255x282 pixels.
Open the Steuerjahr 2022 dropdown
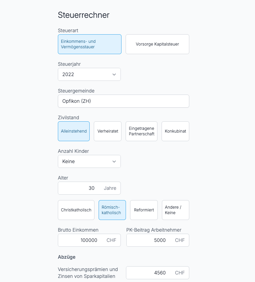[89, 74]
